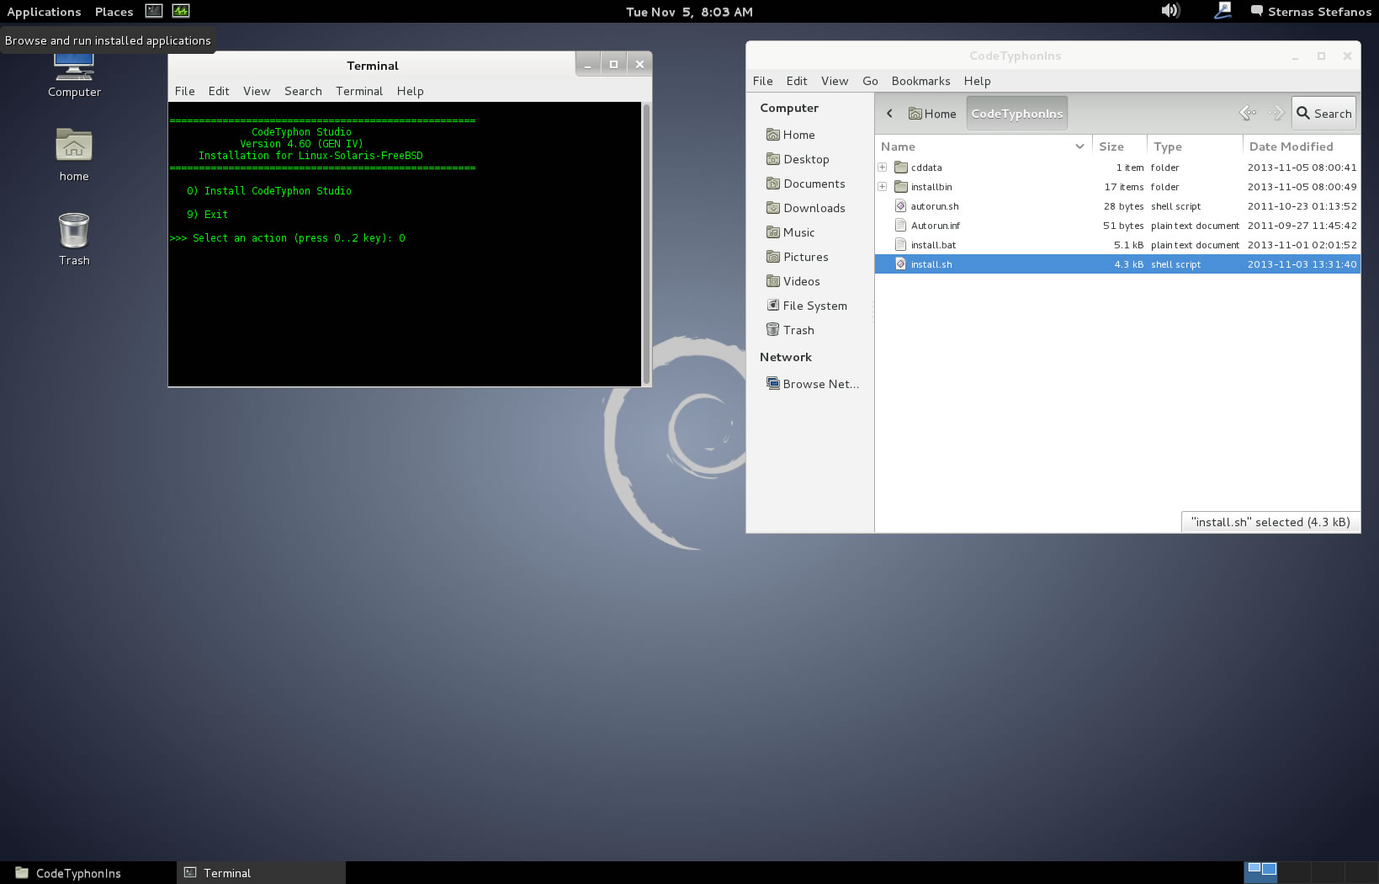The height and width of the screenshot is (884, 1379).
Task: Go back with the path arrow
Action: click(889, 113)
